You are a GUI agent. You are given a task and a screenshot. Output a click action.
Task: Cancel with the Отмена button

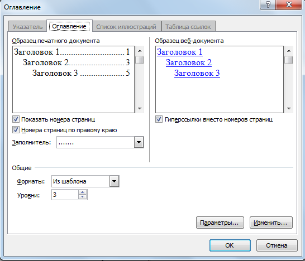[x=277, y=245]
